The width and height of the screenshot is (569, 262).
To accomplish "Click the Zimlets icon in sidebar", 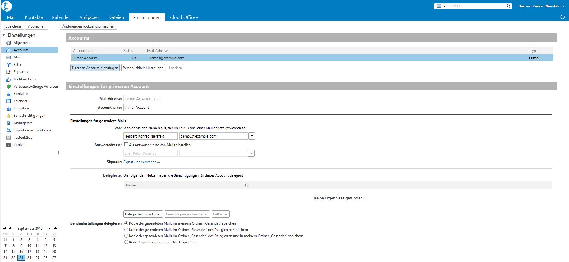I will point(9,145).
